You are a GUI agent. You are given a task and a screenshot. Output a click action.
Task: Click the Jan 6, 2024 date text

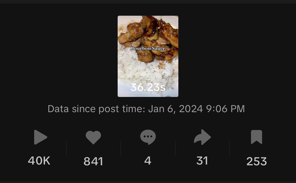175,109
